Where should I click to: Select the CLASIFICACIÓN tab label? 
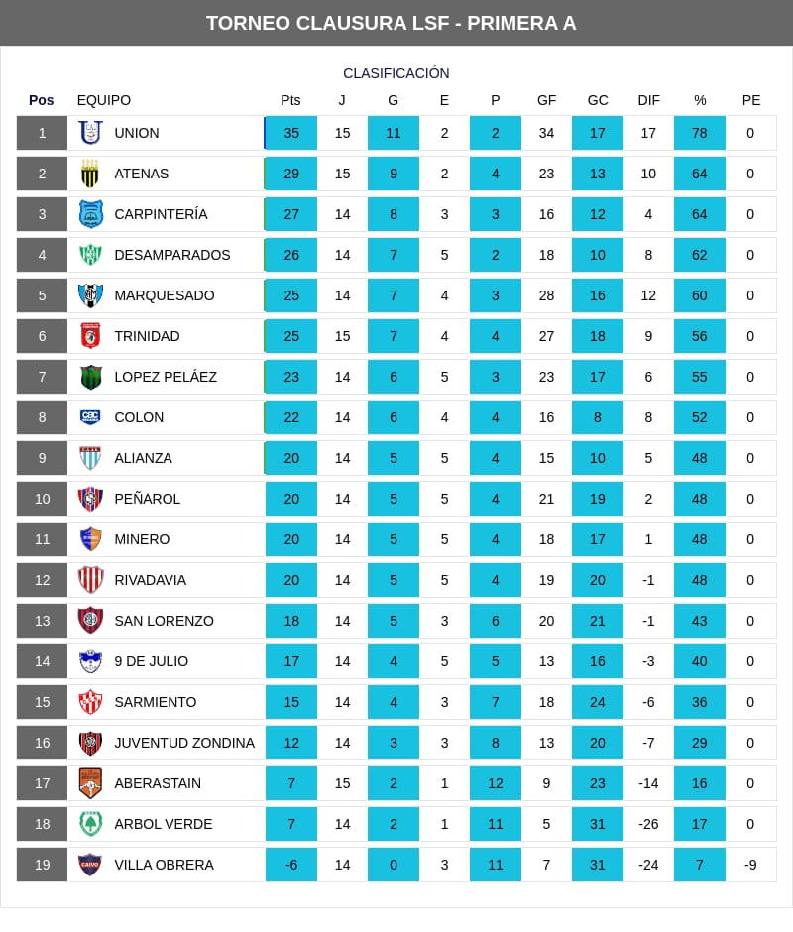(x=396, y=73)
